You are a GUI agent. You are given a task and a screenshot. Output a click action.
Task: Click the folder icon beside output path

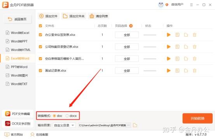point(135,125)
